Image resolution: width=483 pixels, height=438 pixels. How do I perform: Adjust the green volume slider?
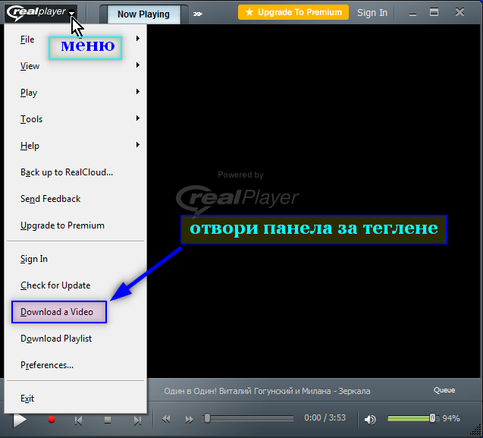point(411,418)
